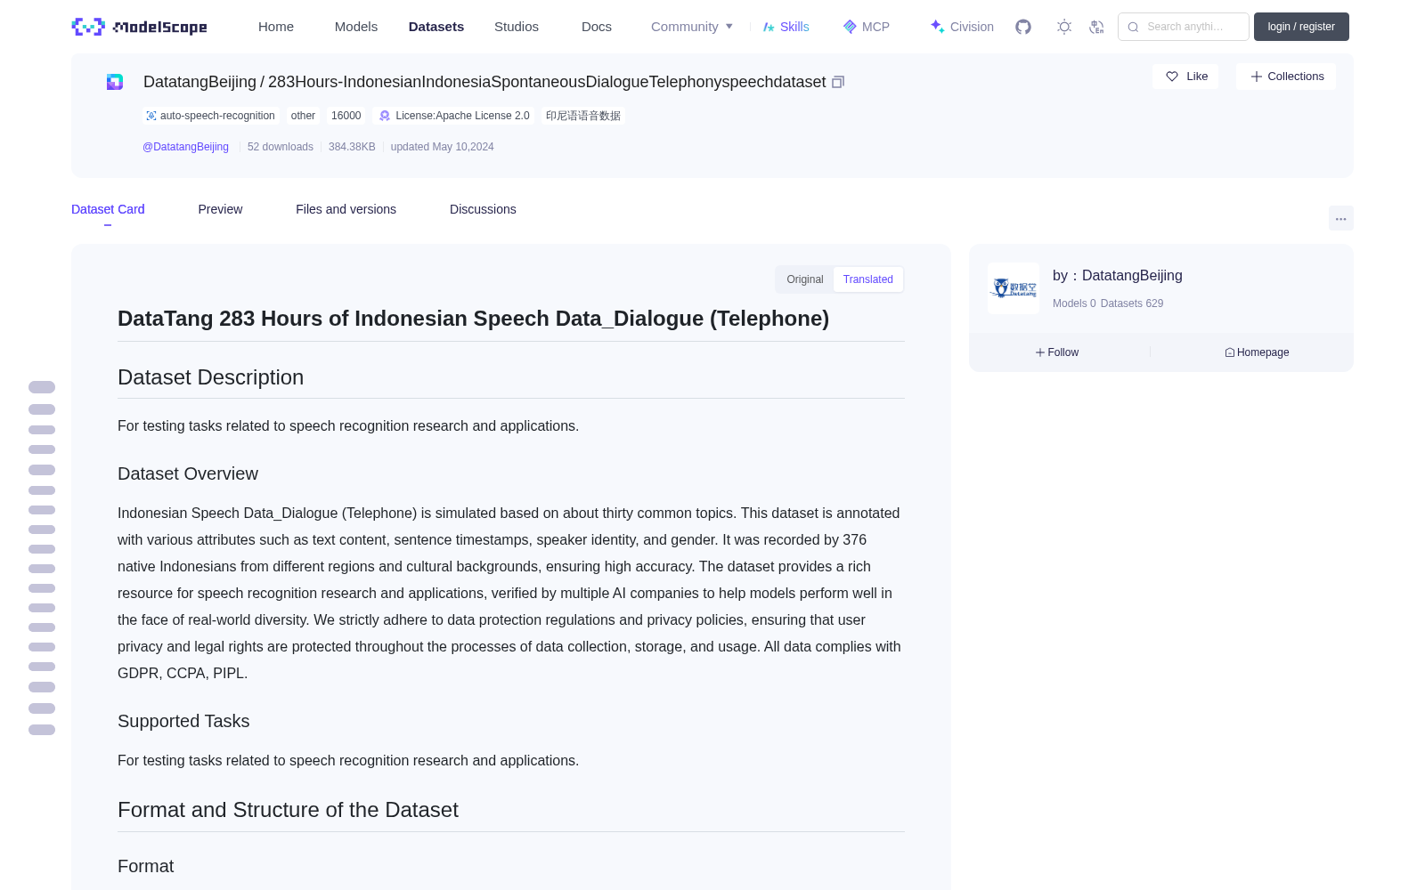Open the 'by：DatatangBeijing' publisher link
The width and height of the screenshot is (1425, 890).
coord(1118,276)
